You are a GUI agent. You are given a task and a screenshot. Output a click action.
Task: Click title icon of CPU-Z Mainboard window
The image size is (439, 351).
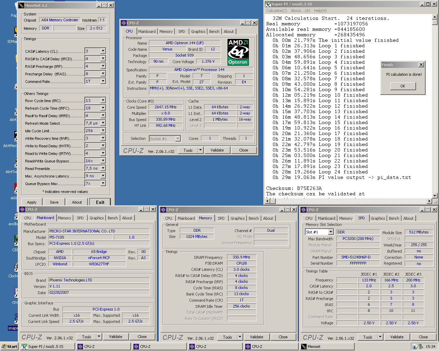click(x=22, y=209)
